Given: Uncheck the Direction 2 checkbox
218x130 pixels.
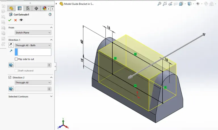Looking at the screenshot, I should click(x=10, y=77).
